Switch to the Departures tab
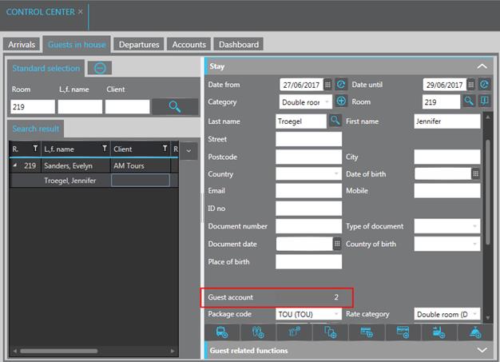 [138, 45]
